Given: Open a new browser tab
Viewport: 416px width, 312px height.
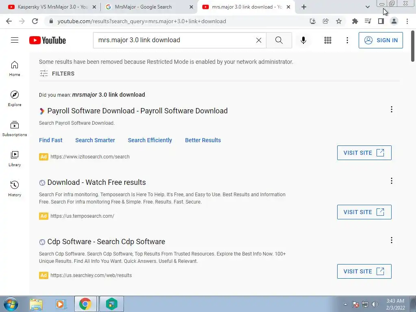Looking at the screenshot, I should pos(304,7).
